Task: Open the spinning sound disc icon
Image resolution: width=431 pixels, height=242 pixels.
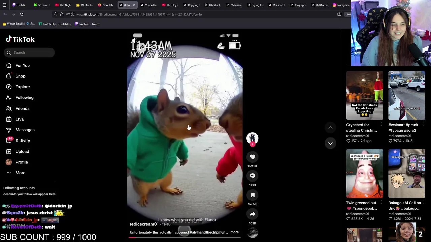Action: 252,233
